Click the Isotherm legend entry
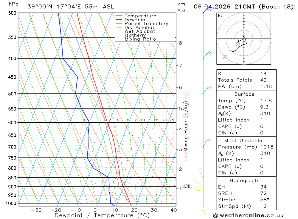The height and width of the screenshot is (219, 298). tap(131, 35)
